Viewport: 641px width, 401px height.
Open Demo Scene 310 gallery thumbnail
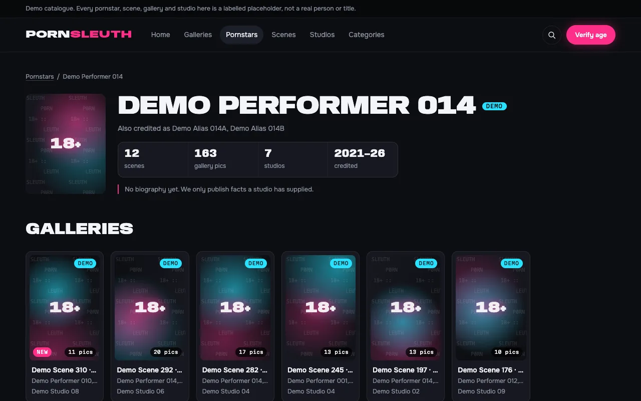point(65,308)
